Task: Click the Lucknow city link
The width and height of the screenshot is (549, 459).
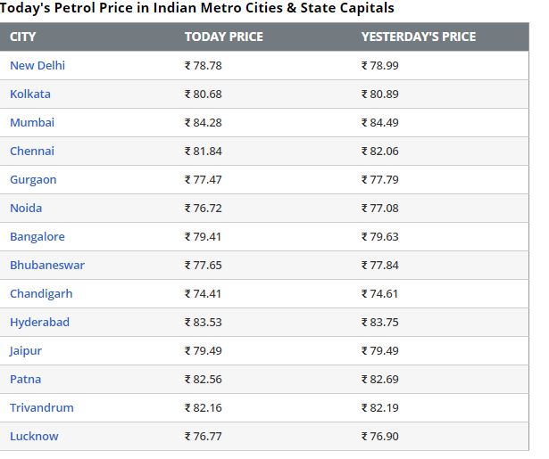Action: coord(34,437)
